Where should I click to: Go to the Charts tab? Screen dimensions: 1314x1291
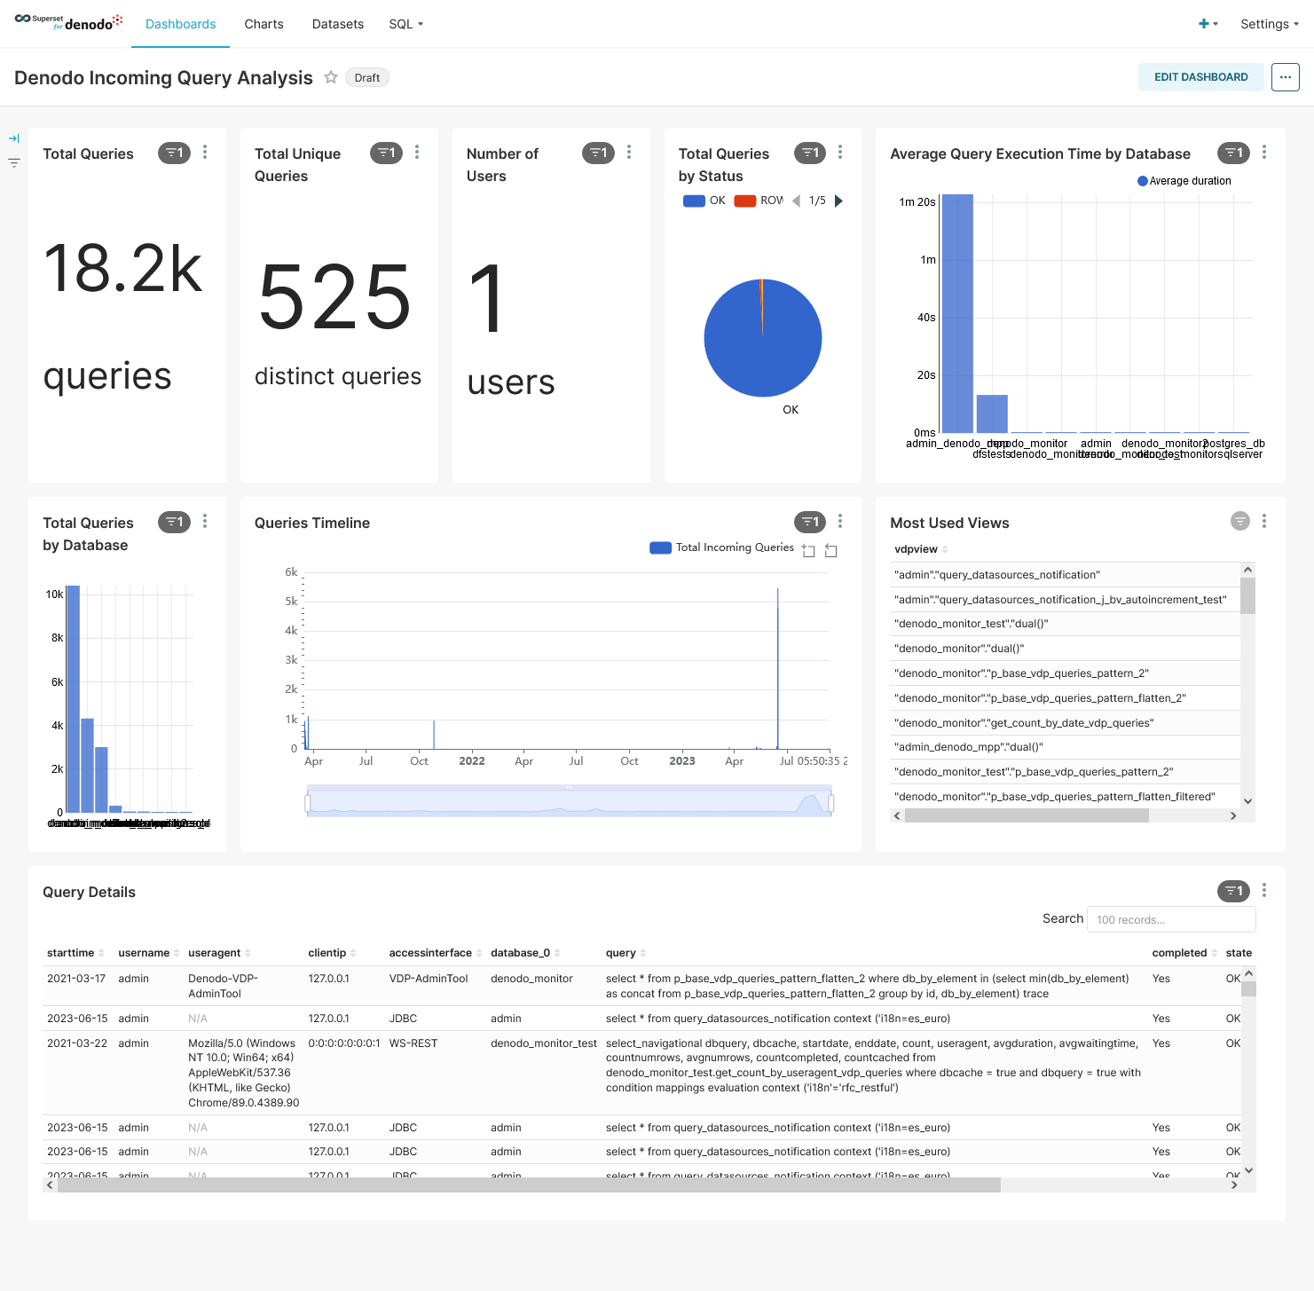(x=264, y=24)
